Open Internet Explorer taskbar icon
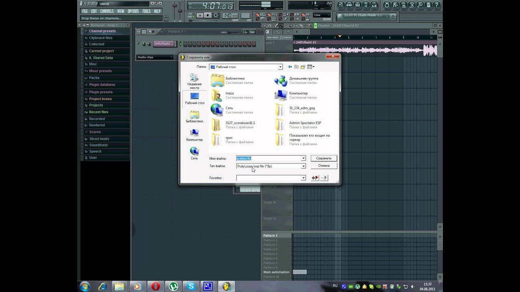The width and height of the screenshot is (520, 292). 103,286
